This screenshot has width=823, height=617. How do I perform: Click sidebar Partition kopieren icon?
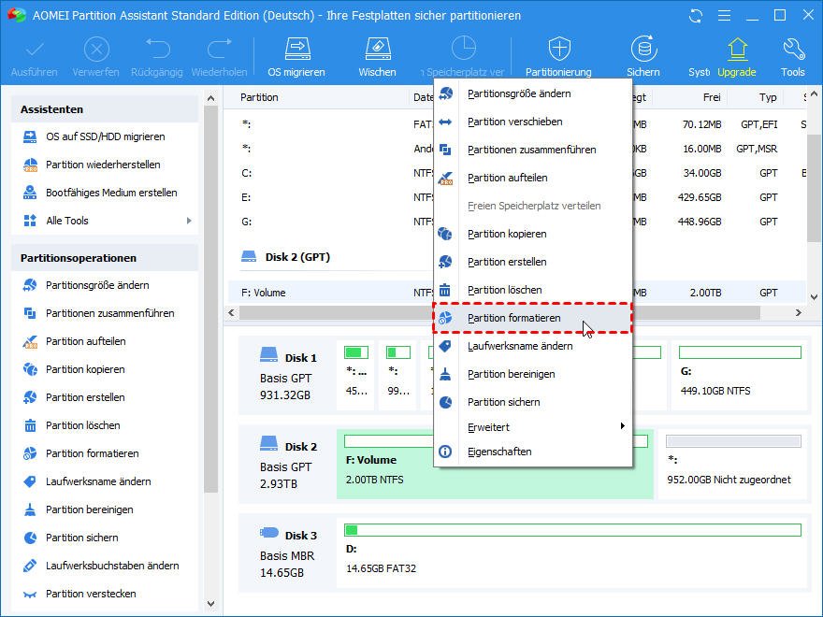pos(30,369)
